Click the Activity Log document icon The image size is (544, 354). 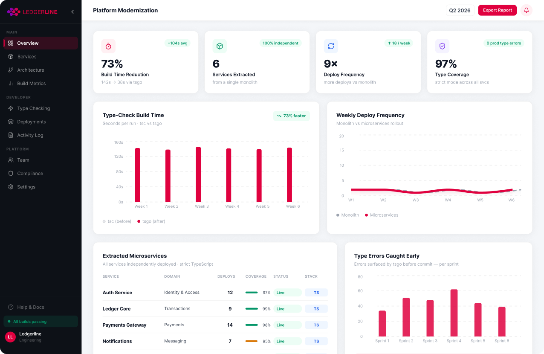tap(11, 135)
